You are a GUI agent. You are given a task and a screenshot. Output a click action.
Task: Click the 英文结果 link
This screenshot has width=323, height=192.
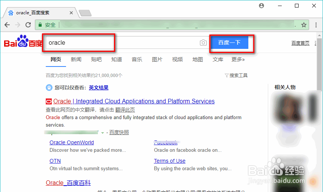tap(98, 88)
